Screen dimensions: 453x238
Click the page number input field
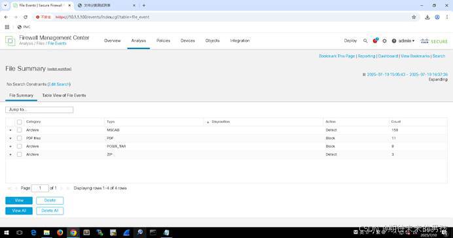[x=40, y=188]
